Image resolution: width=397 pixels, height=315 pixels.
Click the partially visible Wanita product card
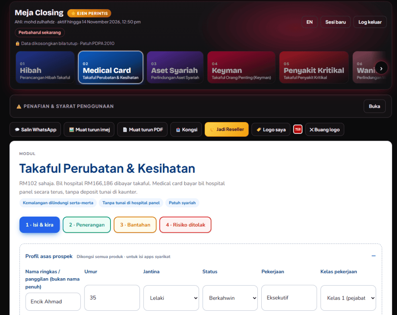369,67
